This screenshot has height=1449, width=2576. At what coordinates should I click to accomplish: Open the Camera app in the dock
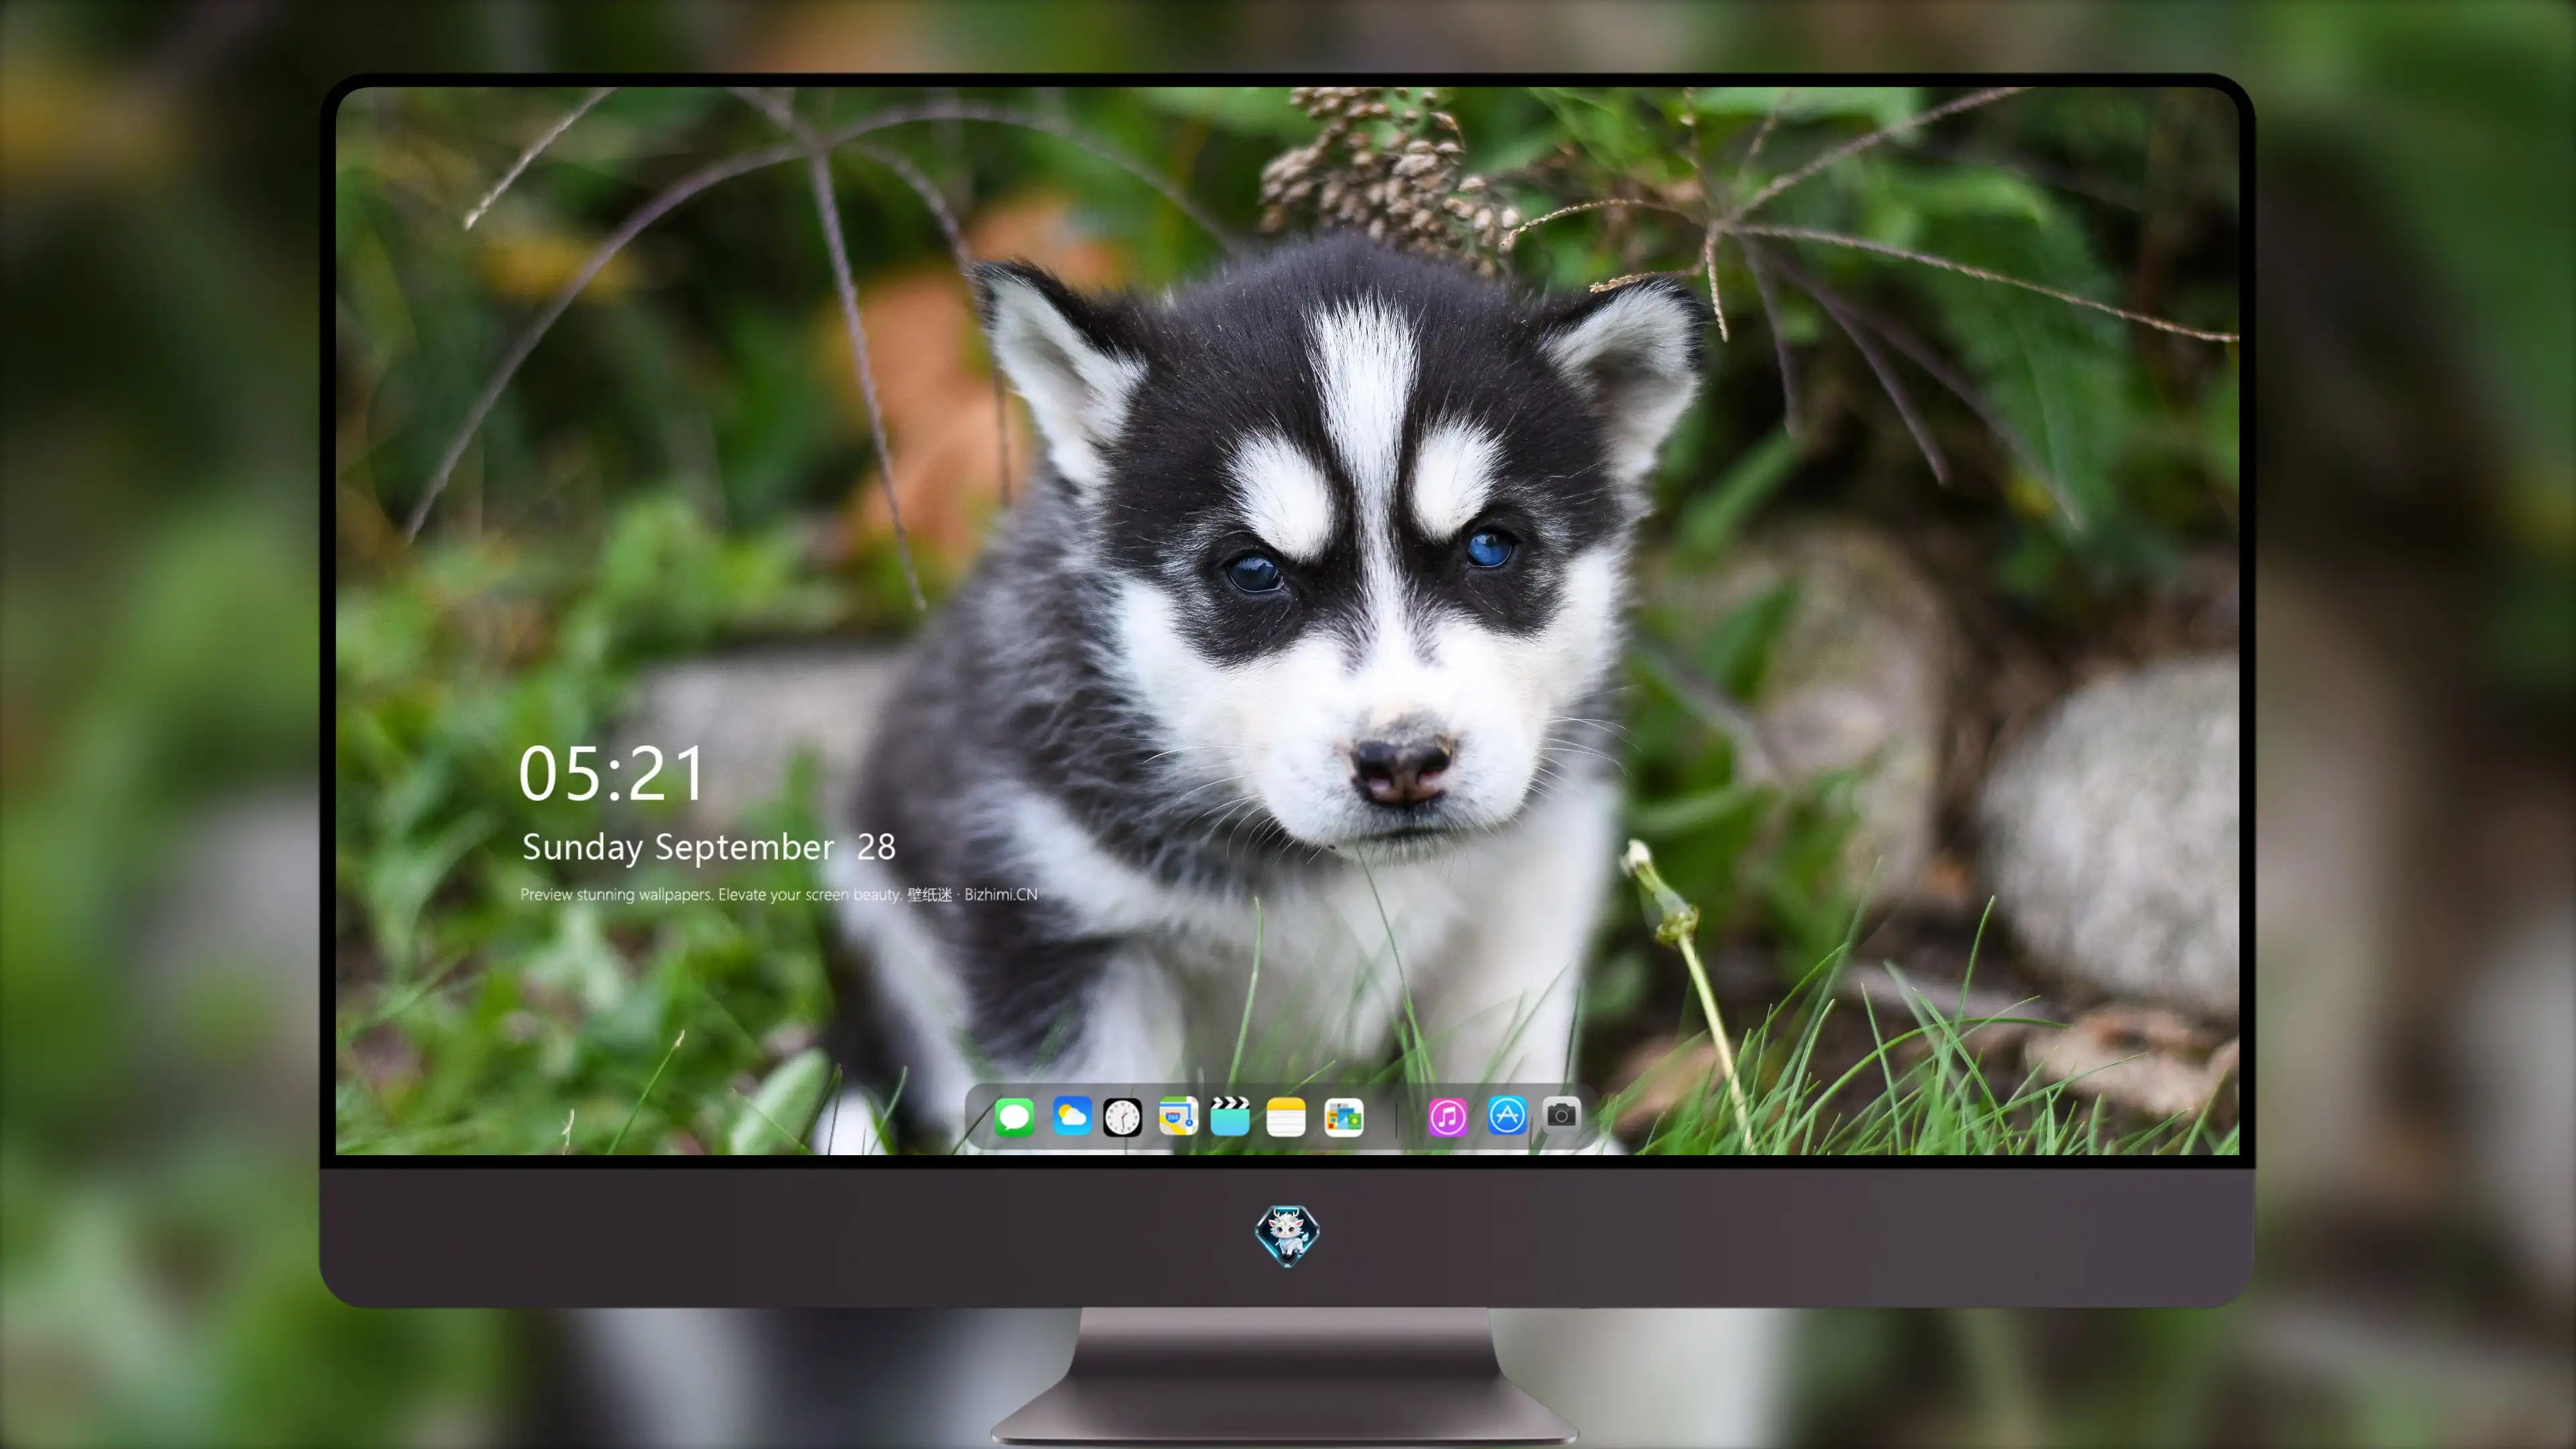(1561, 1114)
